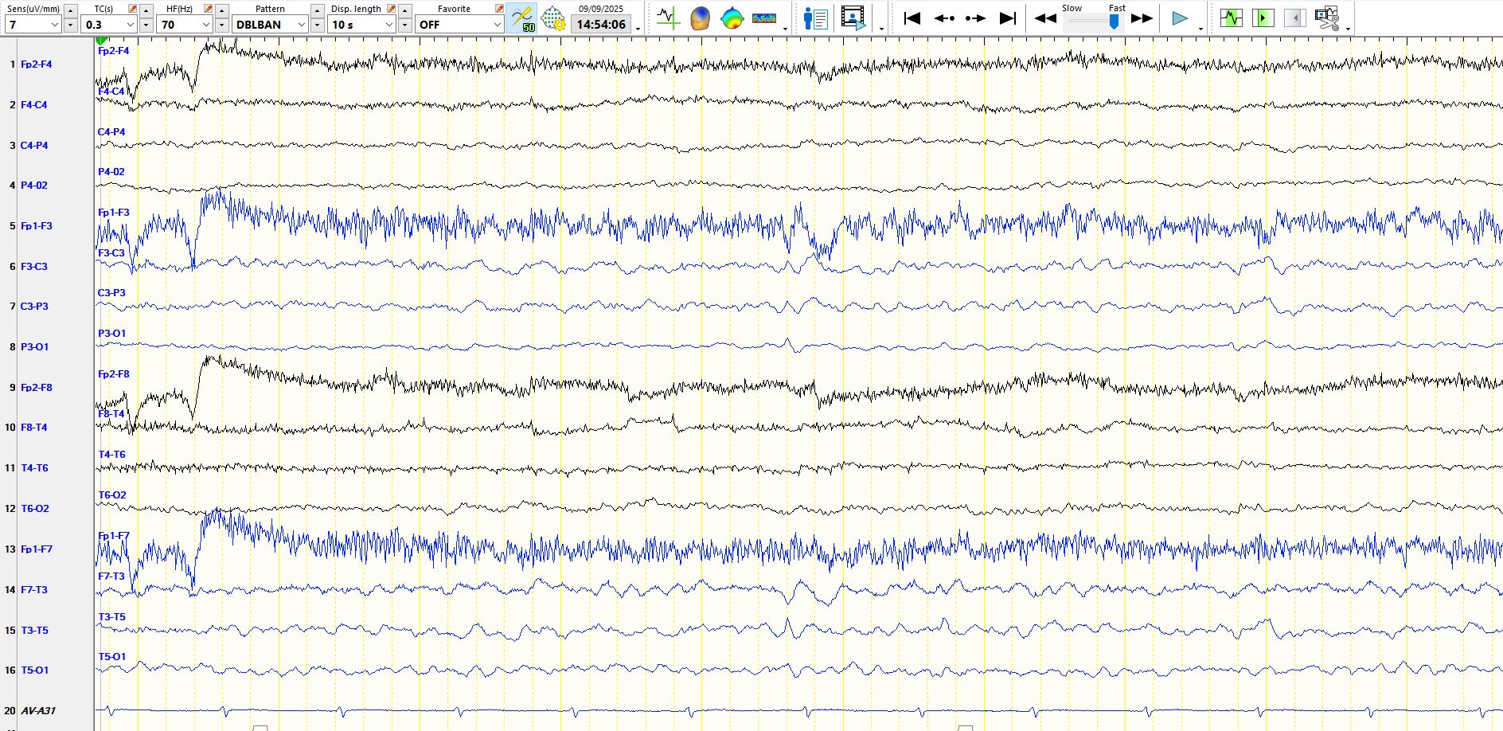Viewport: 1503px width, 731px height.
Task: Open the HF(Hz) dropdown showing 70
Action: pyautogui.click(x=185, y=25)
